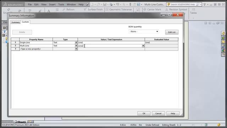Click the '1 : 2' scale in status bar
This screenshot has height=128, width=227.
pyautogui.click(x=179, y=125)
